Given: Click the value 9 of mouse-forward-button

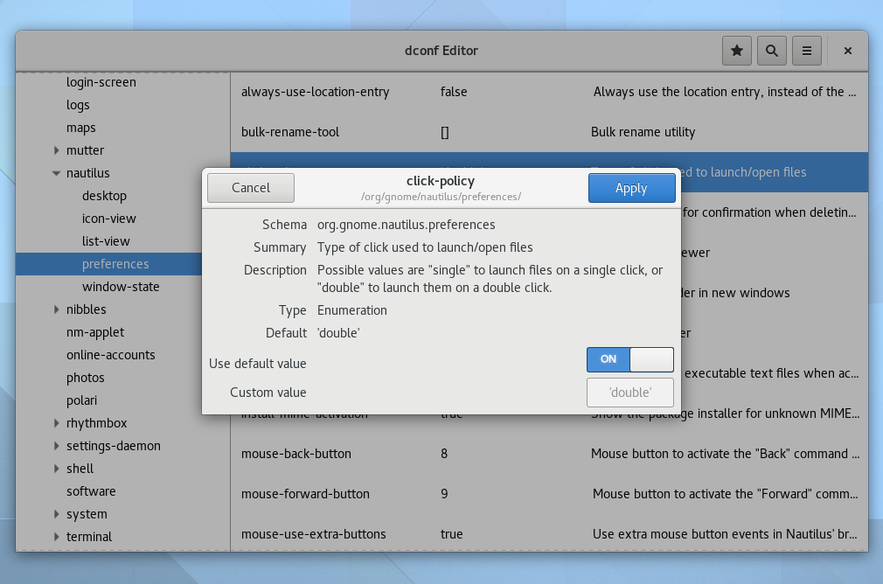Looking at the screenshot, I should tap(444, 494).
